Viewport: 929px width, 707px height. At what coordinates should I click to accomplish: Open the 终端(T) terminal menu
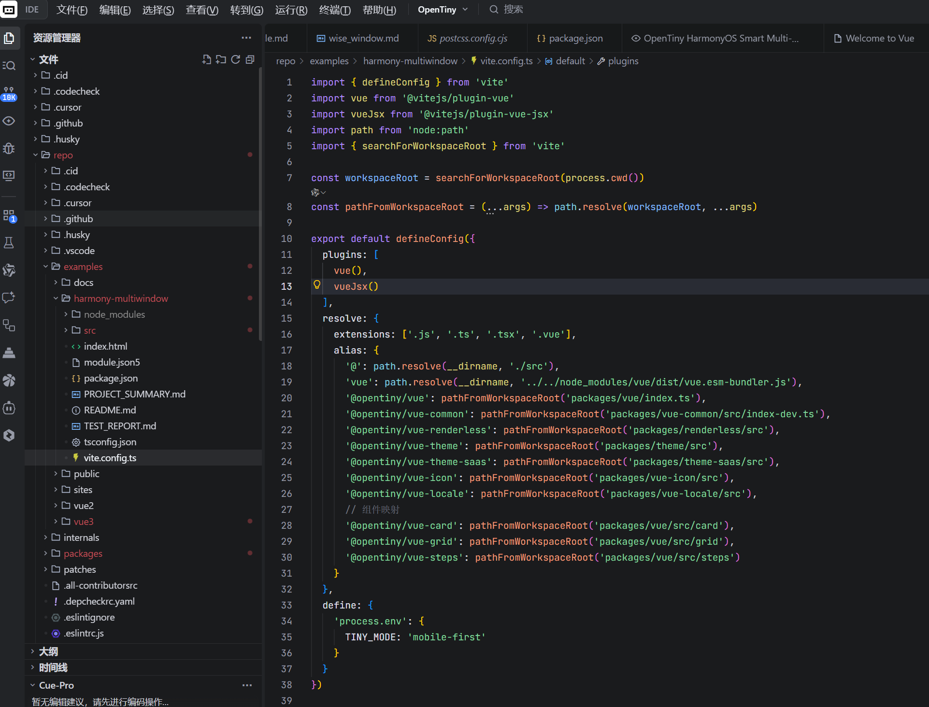(x=334, y=10)
